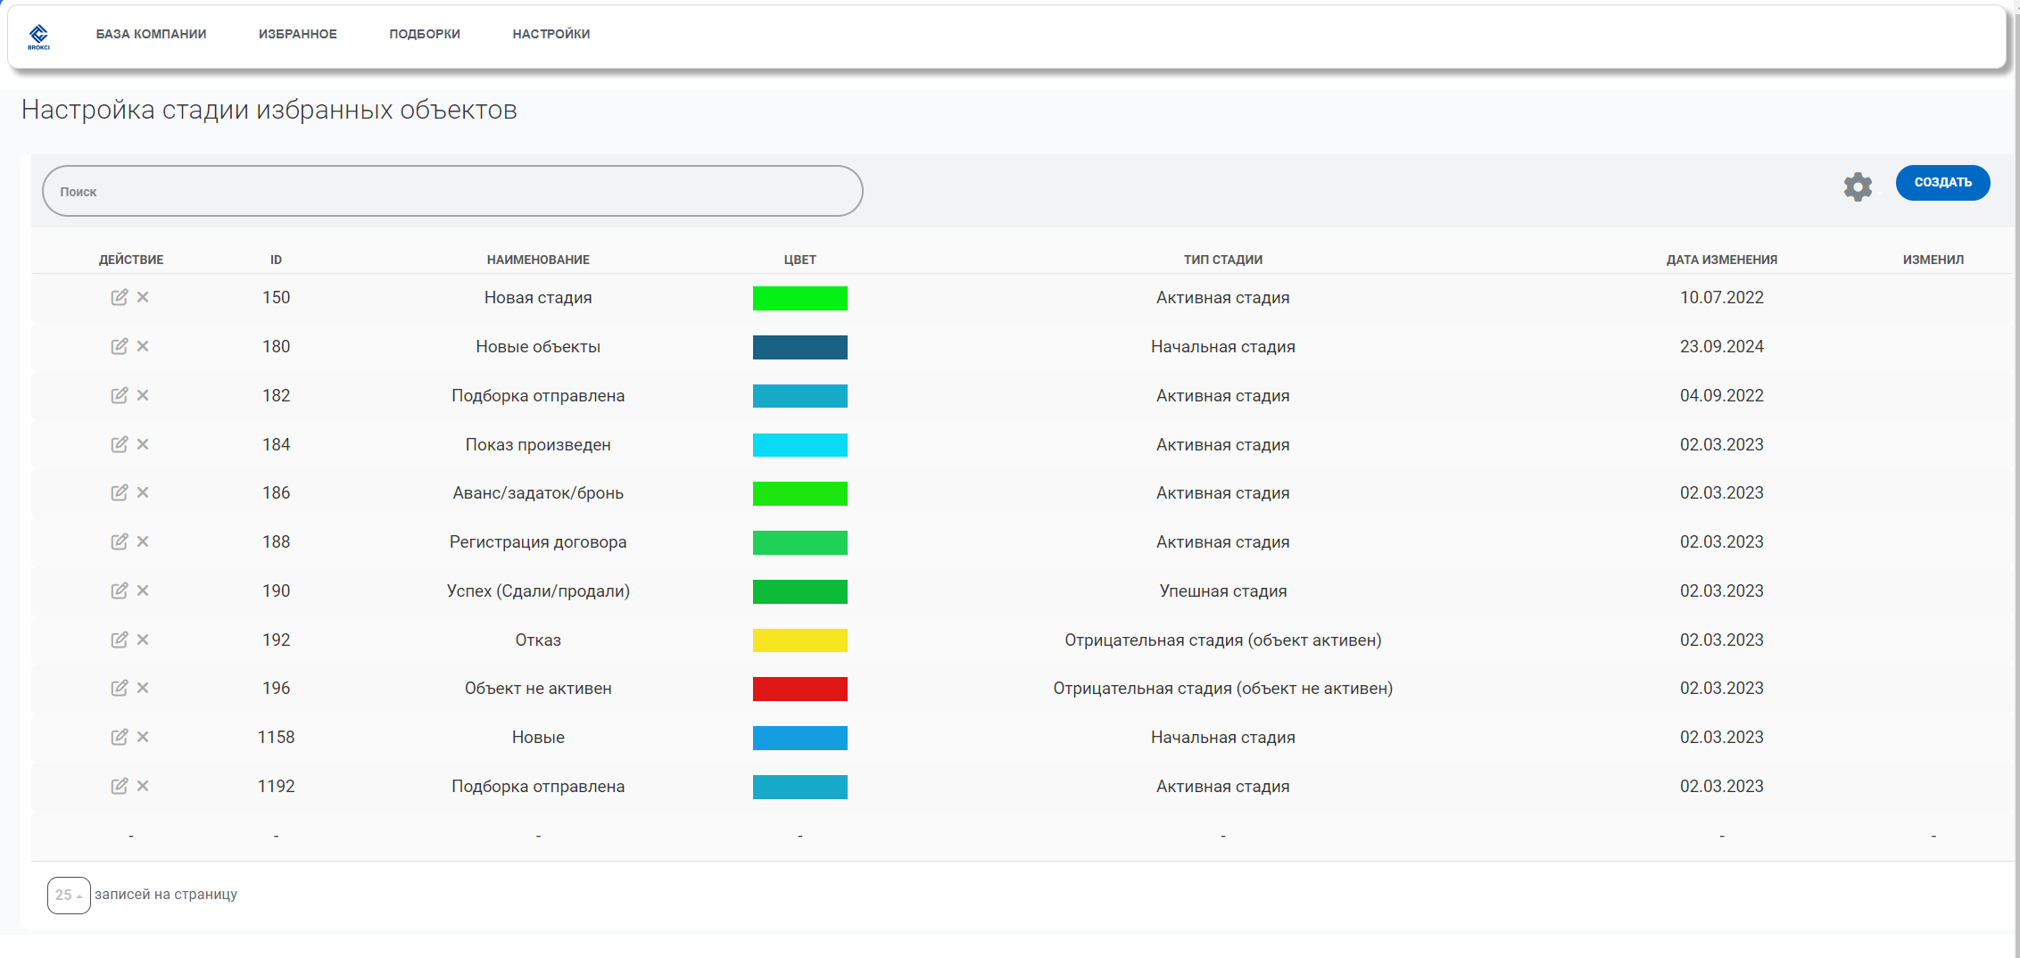Delete the Отказ stage row
Image resolution: width=2020 pixels, height=958 pixels.
pos(143,640)
